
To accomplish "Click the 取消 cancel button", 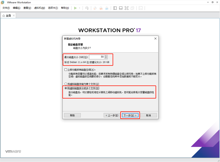I will coord(149,115).
